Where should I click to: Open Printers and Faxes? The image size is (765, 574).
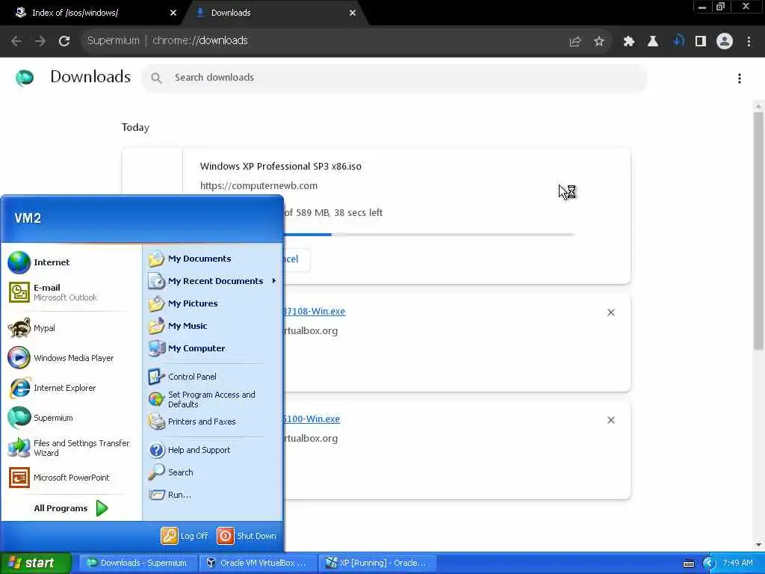pyautogui.click(x=192, y=422)
